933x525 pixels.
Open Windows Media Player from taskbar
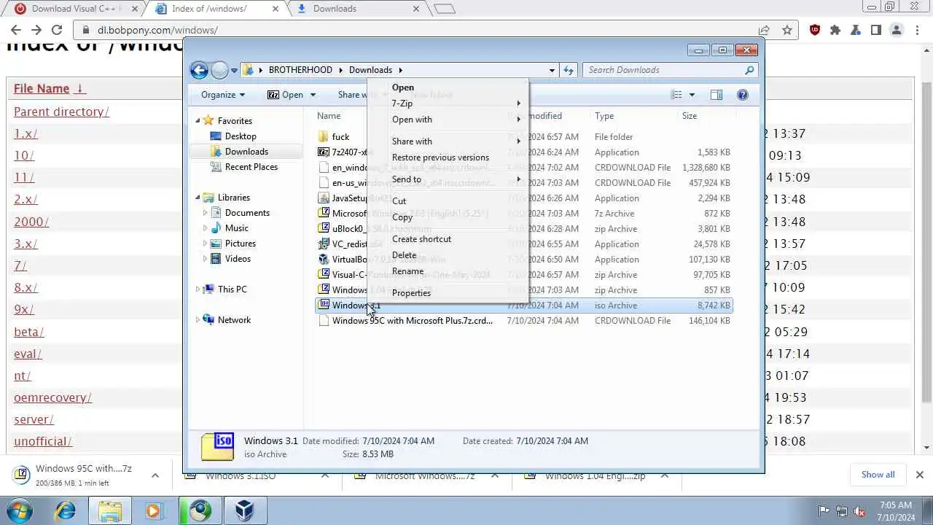(153, 510)
